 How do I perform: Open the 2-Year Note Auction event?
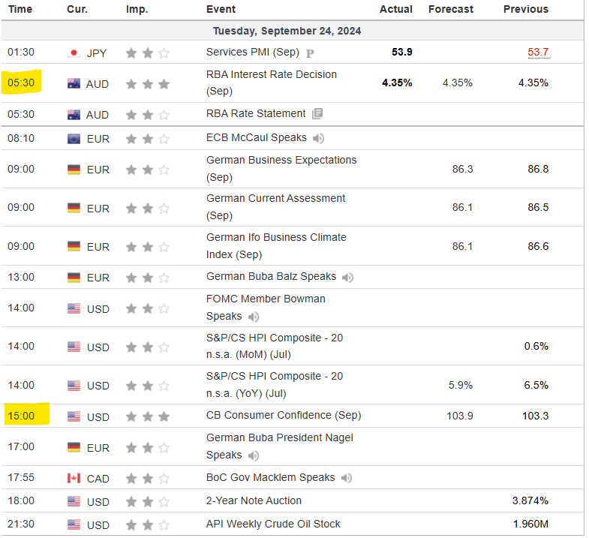pos(254,500)
